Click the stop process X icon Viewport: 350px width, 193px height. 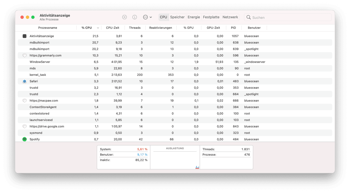124,17
